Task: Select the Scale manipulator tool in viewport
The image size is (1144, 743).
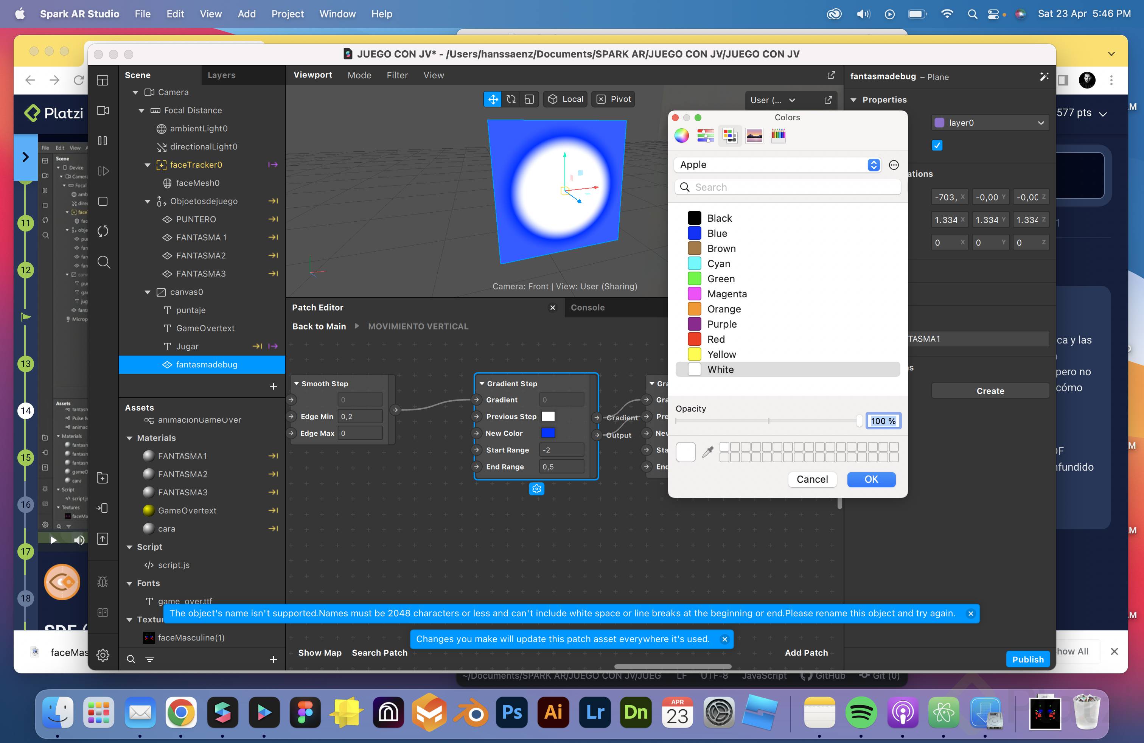Action: pyautogui.click(x=529, y=99)
